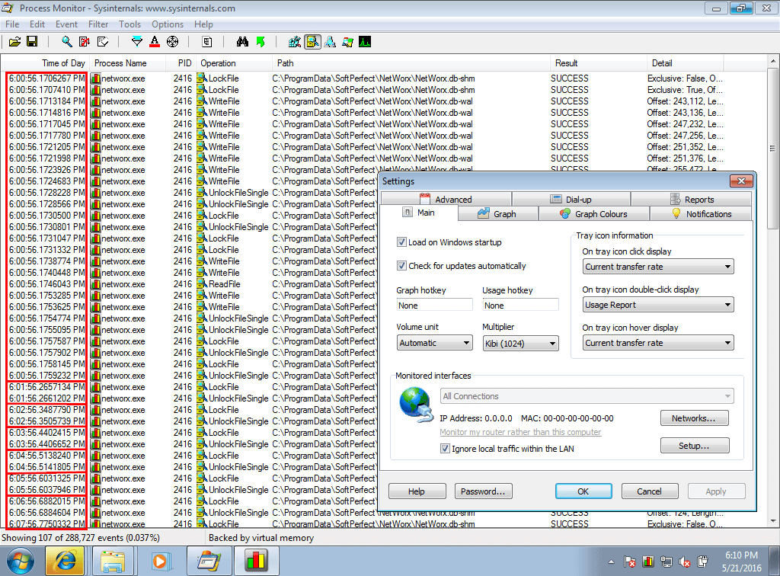Click the Help button in the Settings dialog
Screen dimensions: 780x576
[x=417, y=491]
